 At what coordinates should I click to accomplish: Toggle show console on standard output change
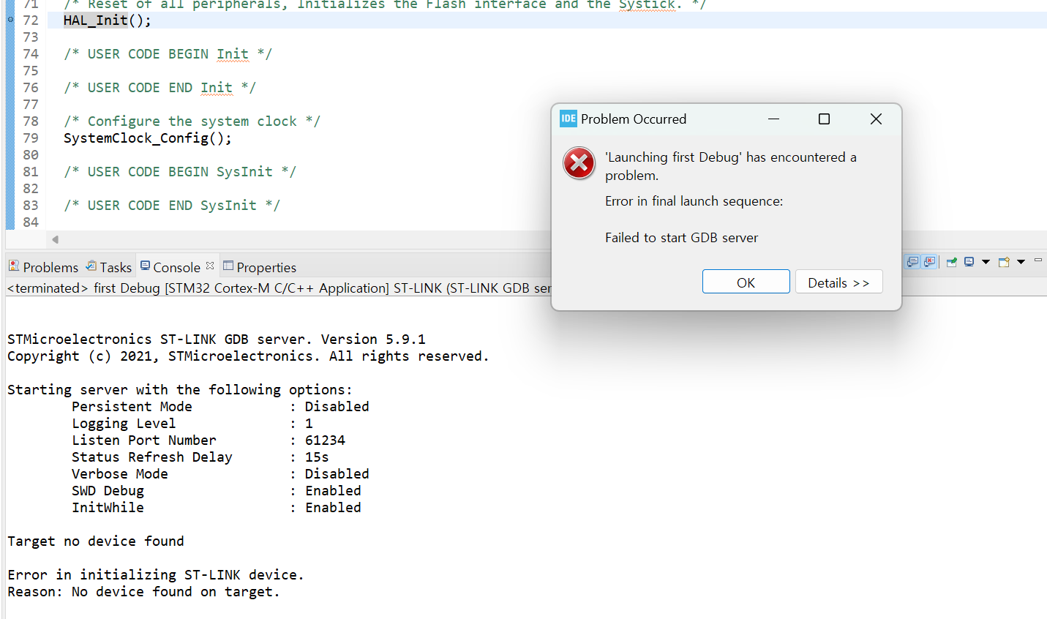(912, 261)
